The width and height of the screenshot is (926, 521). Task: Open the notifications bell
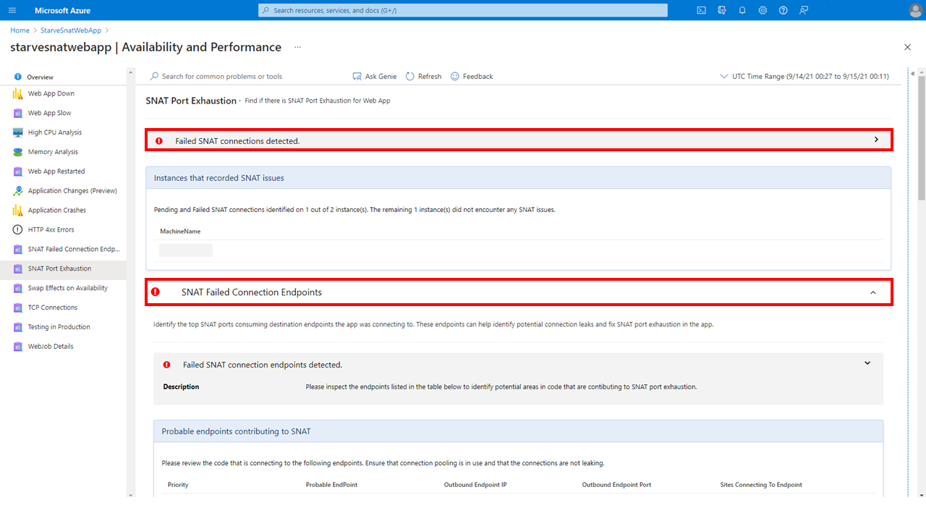click(x=742, y=10)
